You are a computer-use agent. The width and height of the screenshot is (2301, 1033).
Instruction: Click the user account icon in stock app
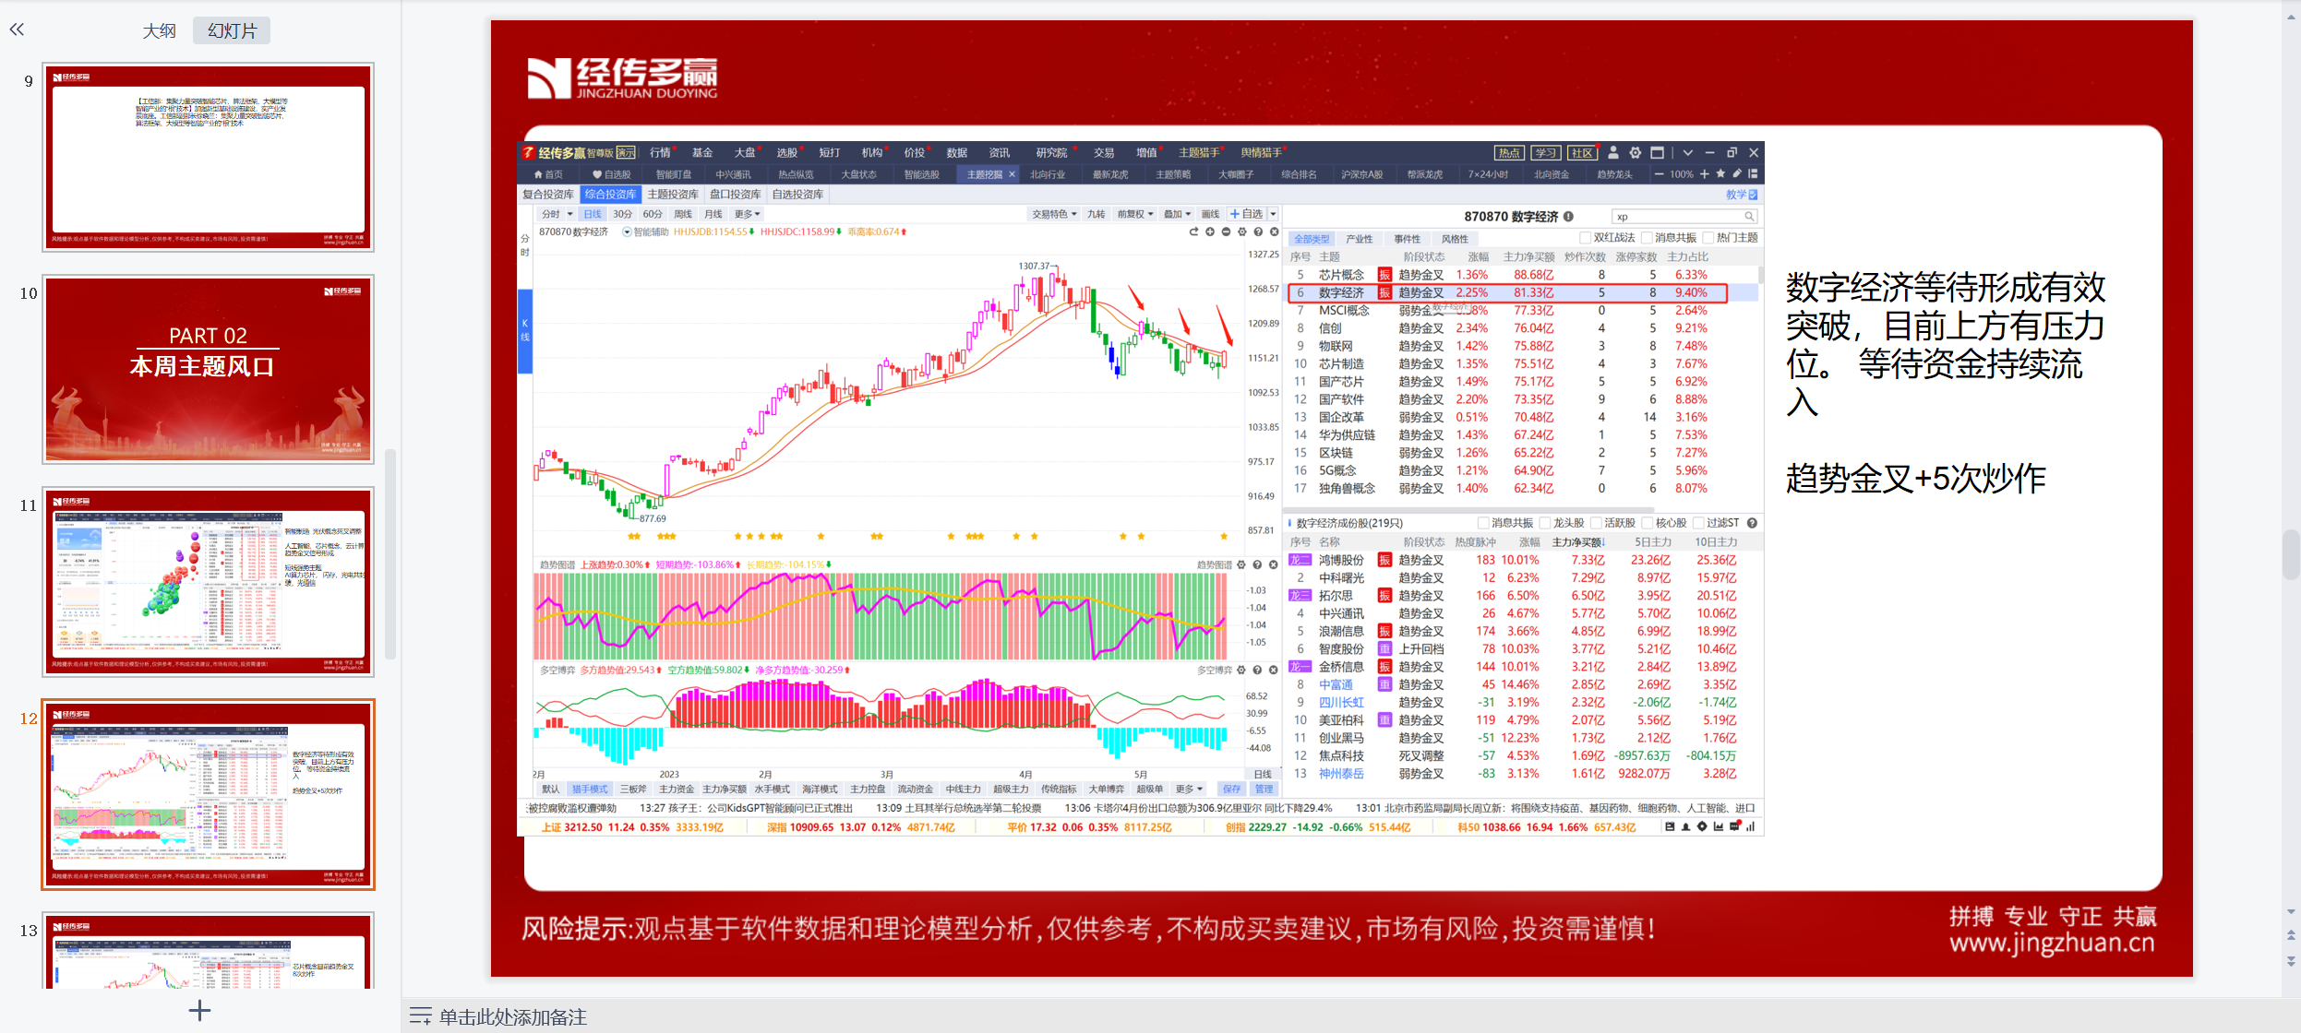[x=1613, y=152]
